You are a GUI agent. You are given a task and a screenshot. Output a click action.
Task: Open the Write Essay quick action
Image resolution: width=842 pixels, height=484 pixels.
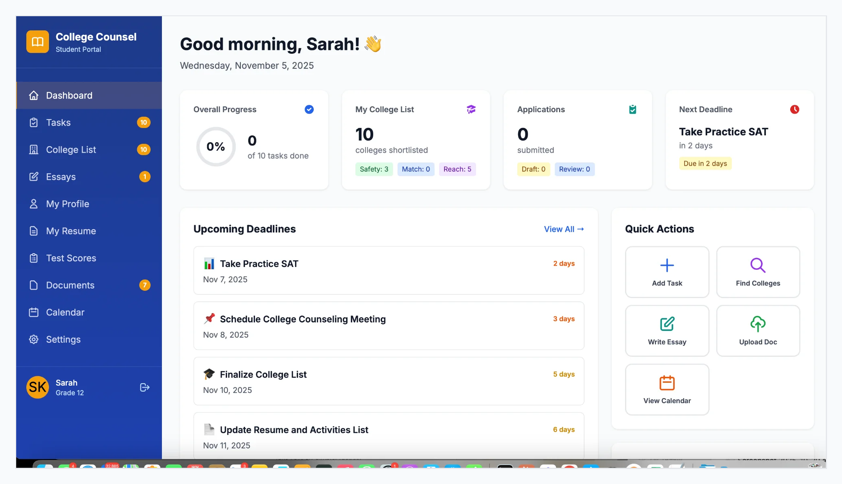click(666, 330)
